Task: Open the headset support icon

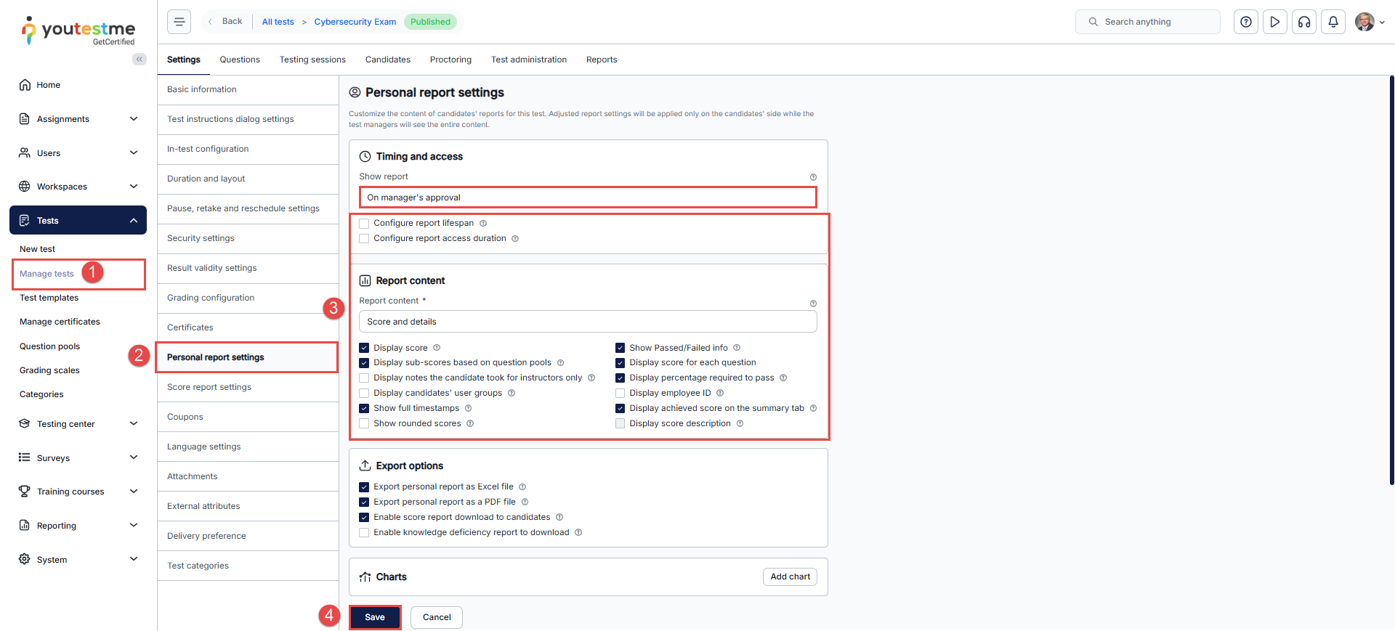Action: (1304, 22)
